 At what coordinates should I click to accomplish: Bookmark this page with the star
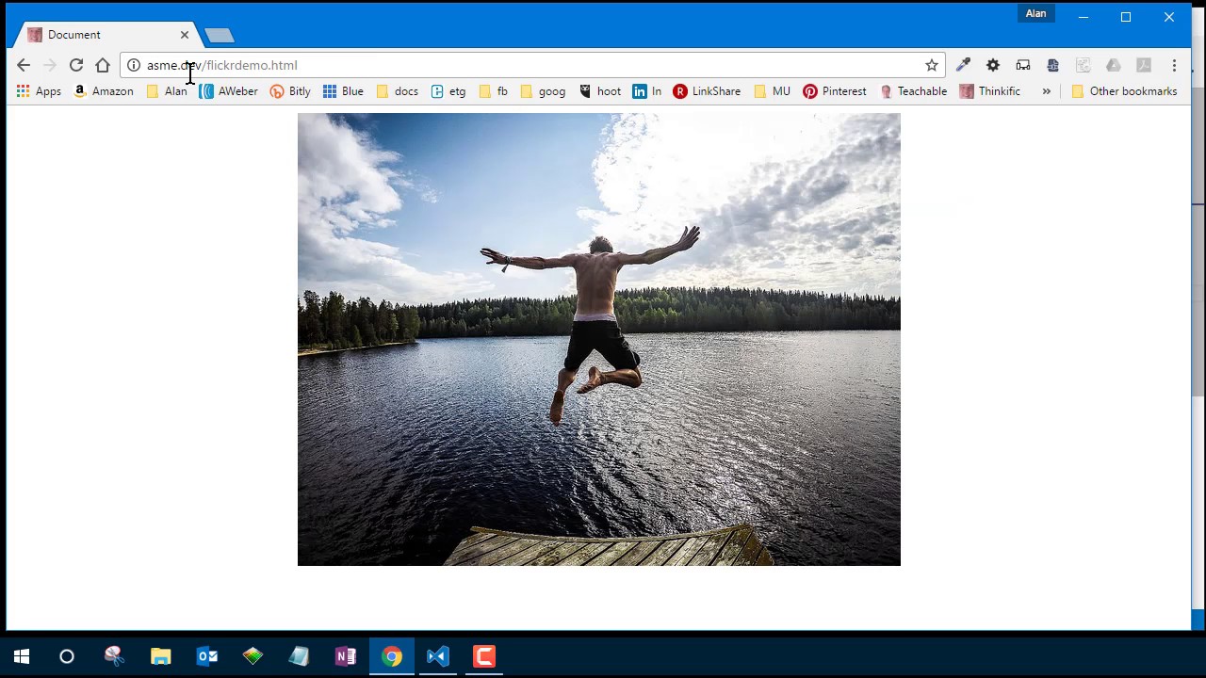pyautogui.click(x=932, y=65)
